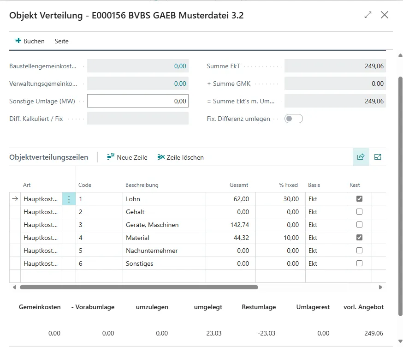This screenshot has width=403, height=347.
Task: Expand the dialog with the diagonal arrows icon
Action: [x=367, y=15]
